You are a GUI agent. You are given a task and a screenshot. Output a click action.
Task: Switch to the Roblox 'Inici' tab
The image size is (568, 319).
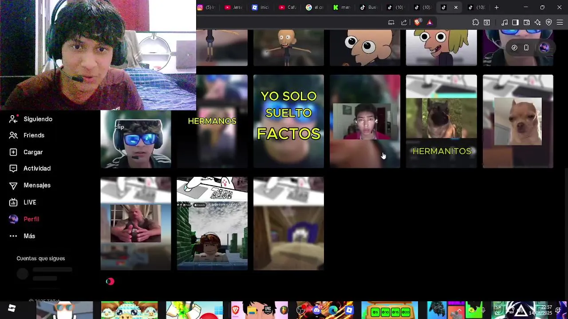coord(260,7)
